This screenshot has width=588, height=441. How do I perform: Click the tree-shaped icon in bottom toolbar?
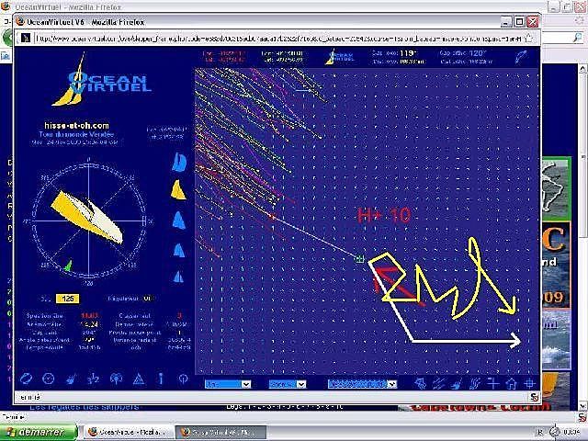(117, 379)
